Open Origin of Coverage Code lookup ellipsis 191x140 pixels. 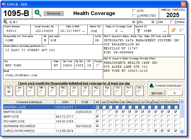tap(122, 31)
